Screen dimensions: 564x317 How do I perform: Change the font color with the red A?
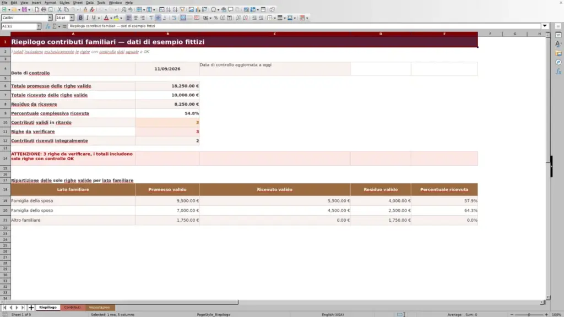106,18
